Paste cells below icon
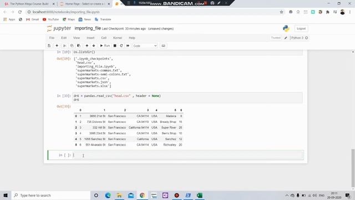 click(79, 46)
